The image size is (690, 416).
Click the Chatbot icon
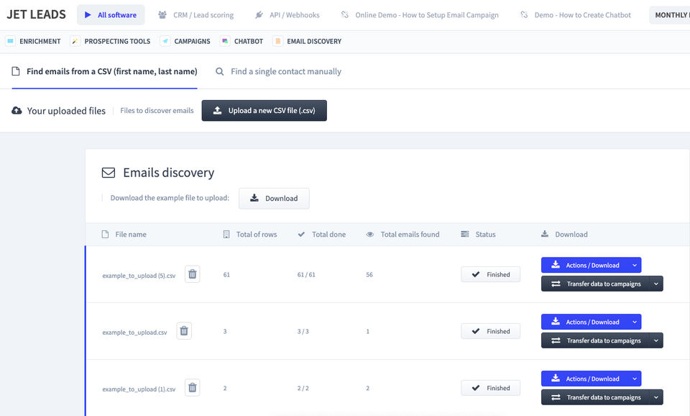point(225,41)
